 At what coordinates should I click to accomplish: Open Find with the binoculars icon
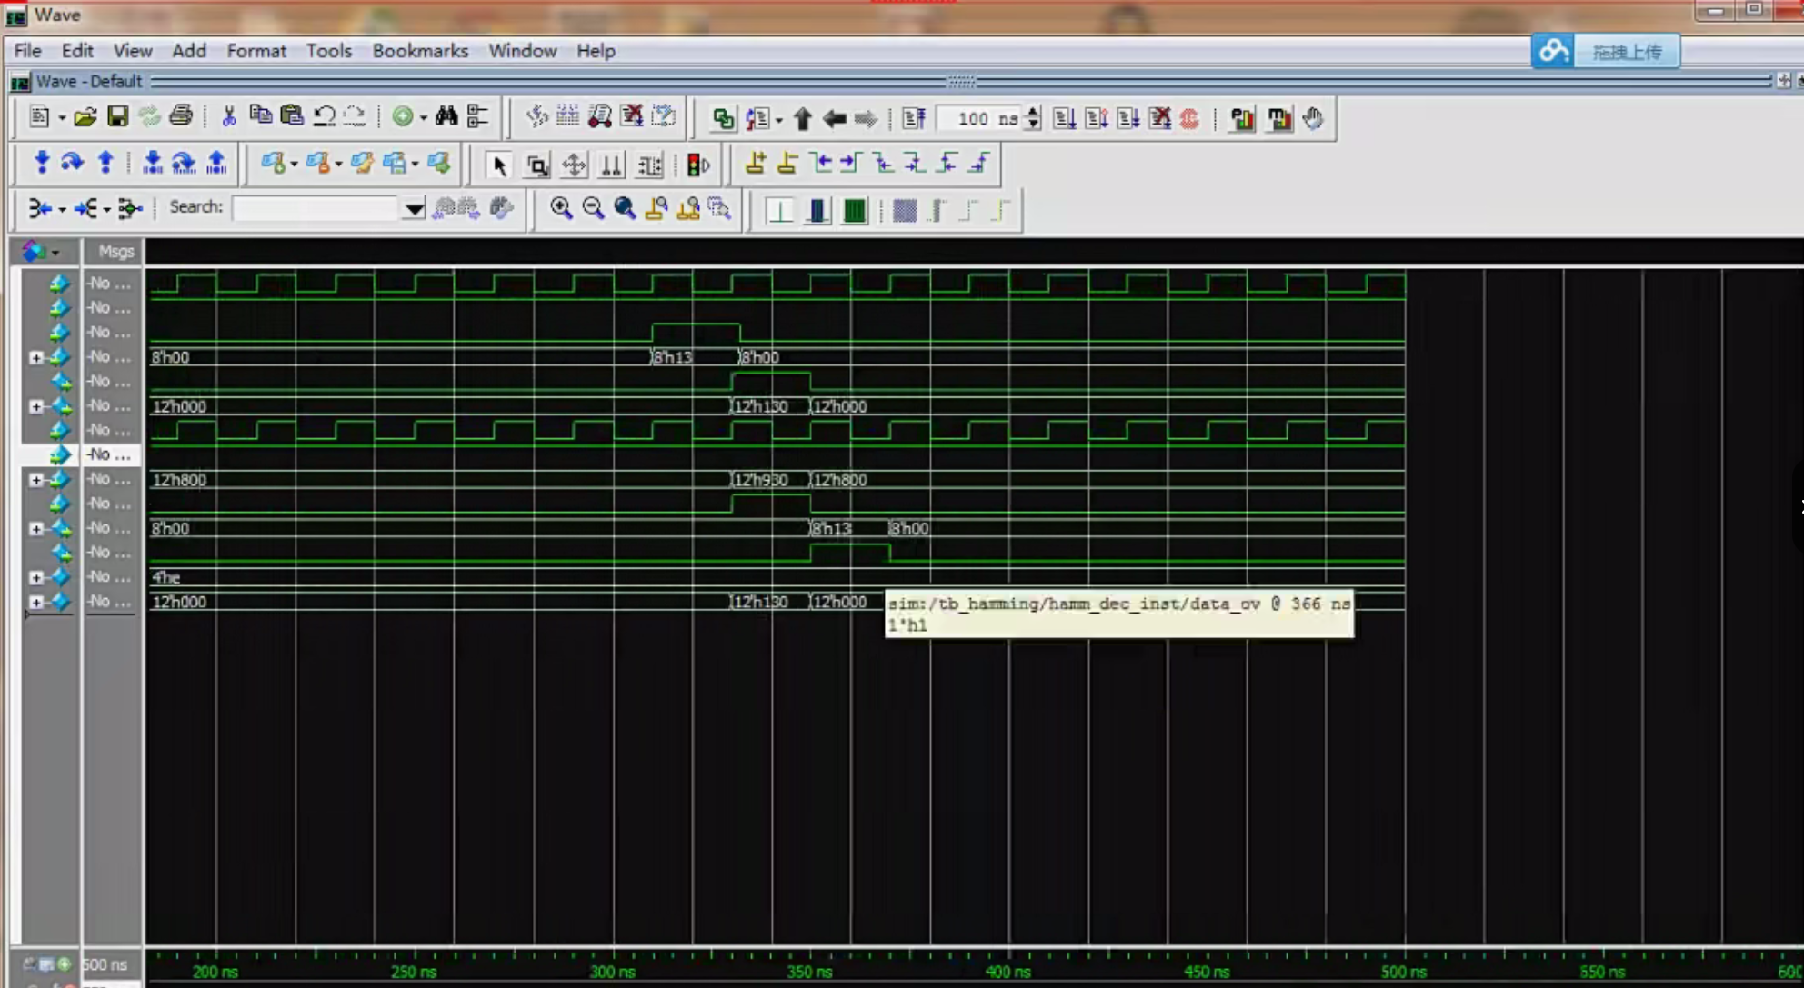[446, 116]
